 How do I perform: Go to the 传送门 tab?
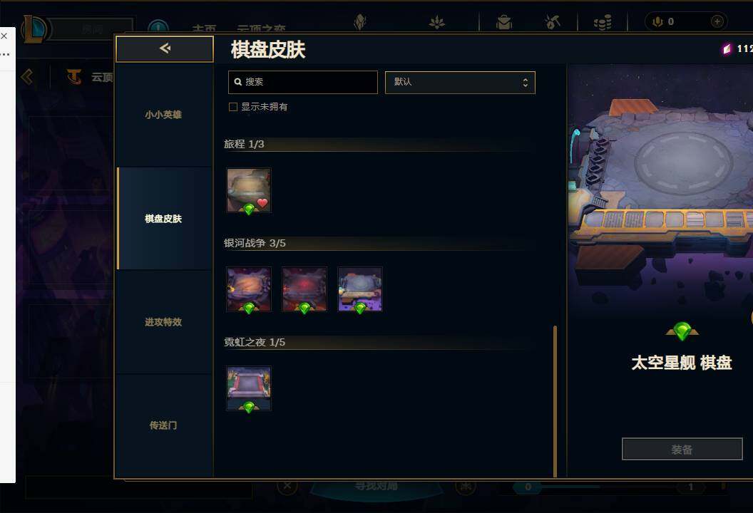pos(164,425)
